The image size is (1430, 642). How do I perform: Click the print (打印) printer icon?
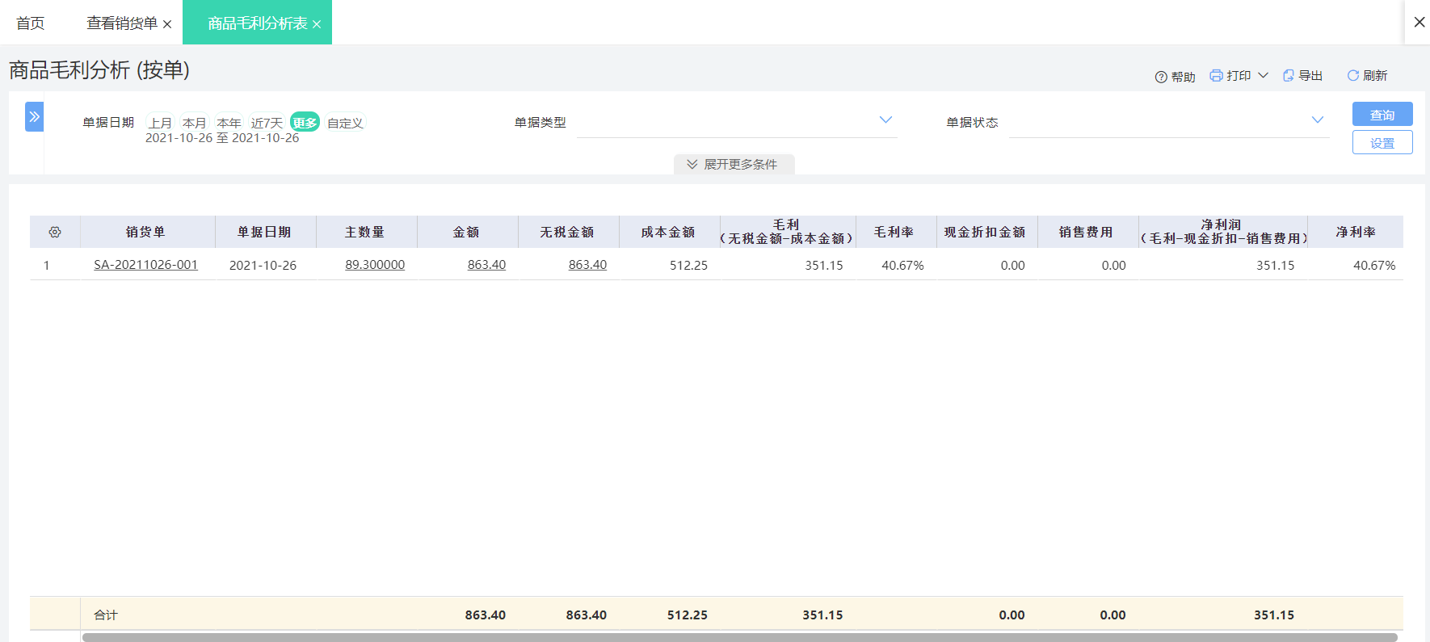(x=1216, y=75)
